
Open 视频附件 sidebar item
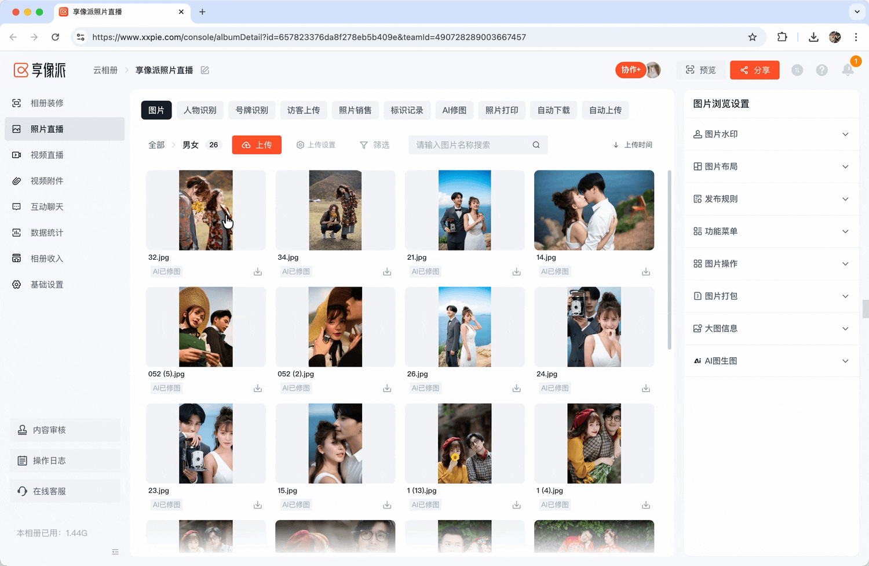[64, 181]
